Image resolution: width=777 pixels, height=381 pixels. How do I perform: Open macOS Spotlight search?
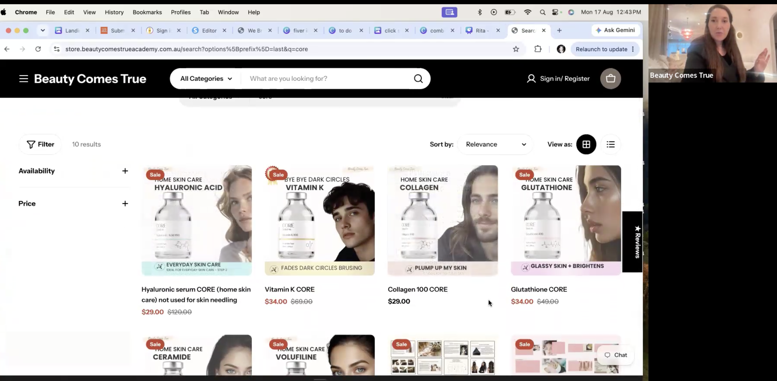click(x=542, y=12)
